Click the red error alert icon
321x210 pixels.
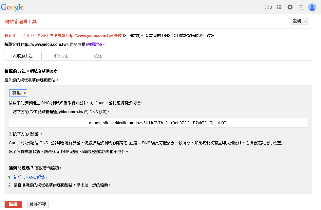pyautogui.click(x=6, y=36)
